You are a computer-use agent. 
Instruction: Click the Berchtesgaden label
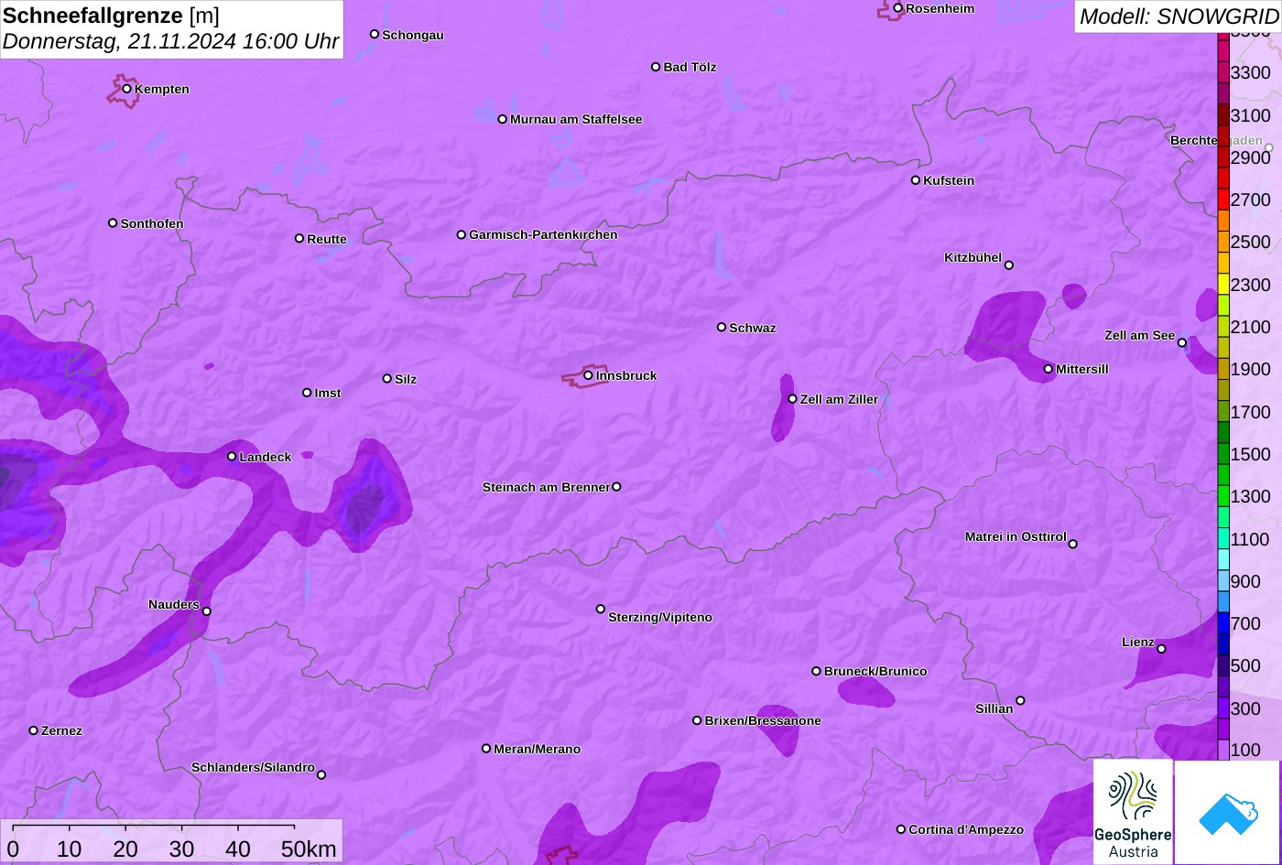1216,140
